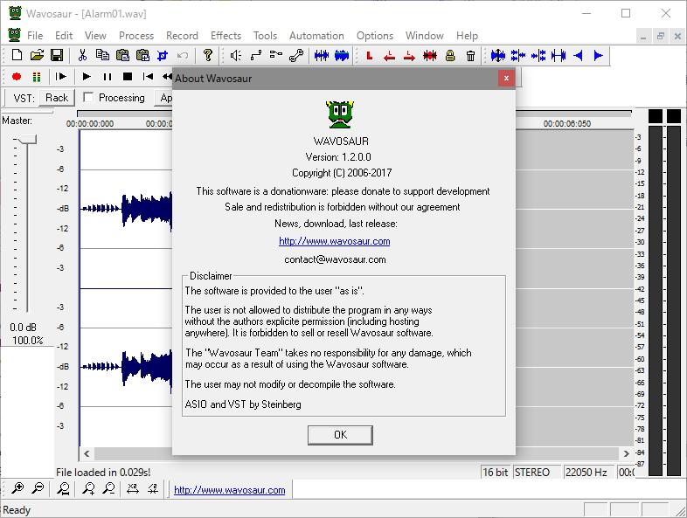Close the About Wavosaur dialog with the red X
Viewport: 687px width, 518px height.
coord(506,79)
